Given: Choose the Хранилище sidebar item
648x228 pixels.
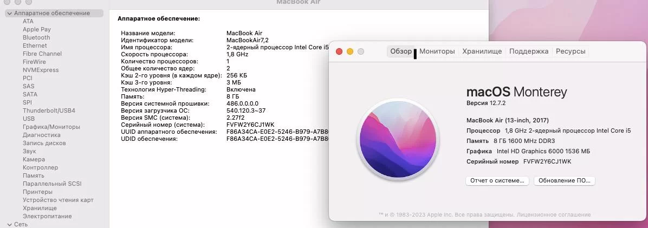Looking at the screenshot, I should point(40,208).
